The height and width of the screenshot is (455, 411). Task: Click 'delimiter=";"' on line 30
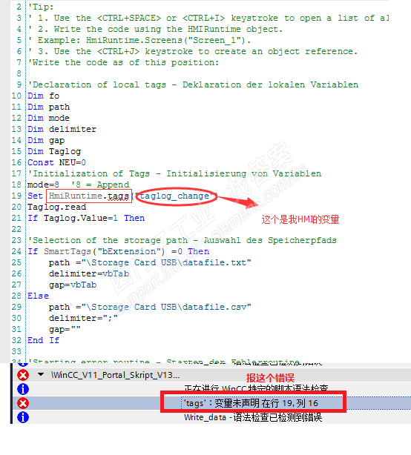pyautogui.click(x=83, y=318)
